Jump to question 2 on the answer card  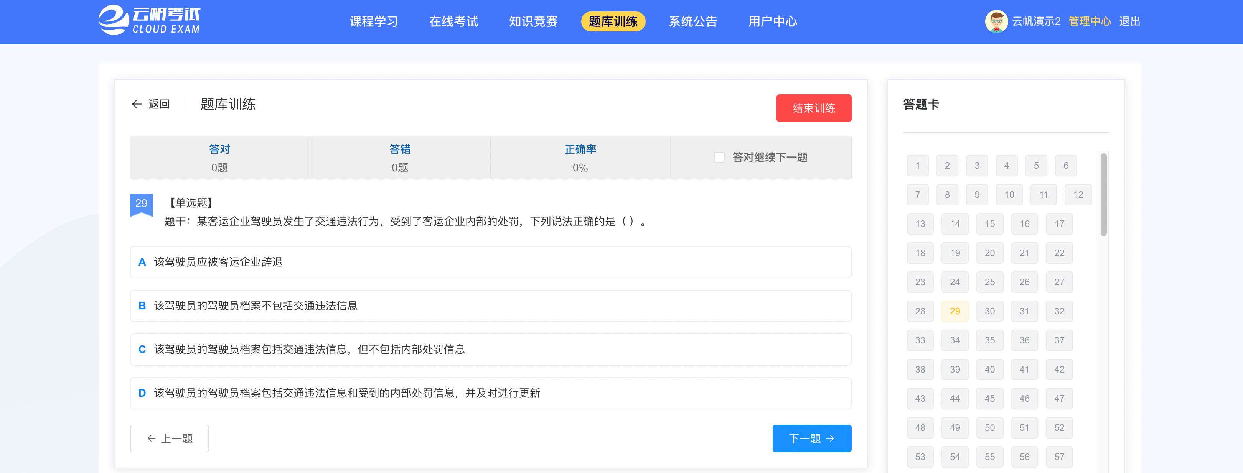click(x=947, y=166)
